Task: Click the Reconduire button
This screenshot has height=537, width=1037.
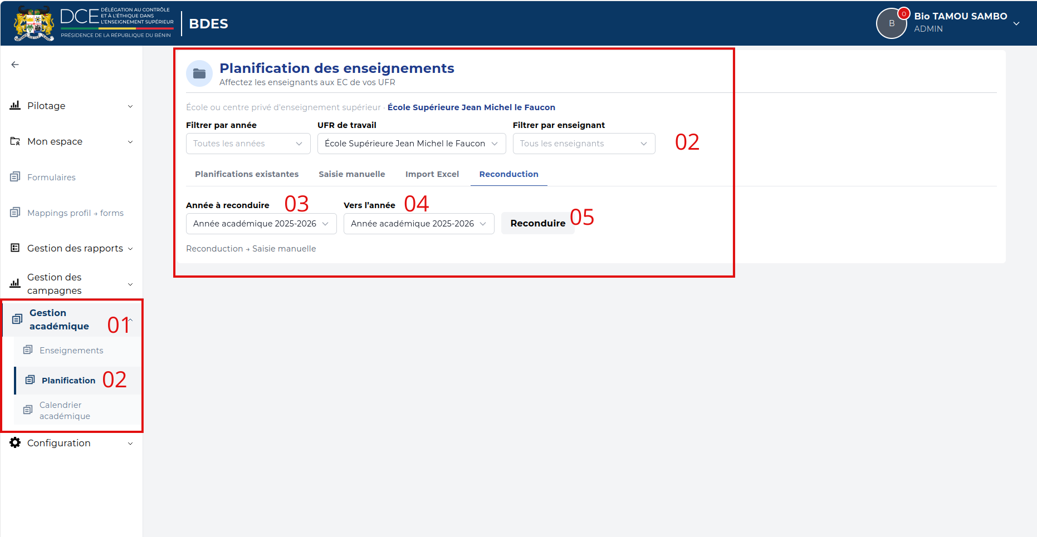Action: pyautogui.click(x=538, y=223)
